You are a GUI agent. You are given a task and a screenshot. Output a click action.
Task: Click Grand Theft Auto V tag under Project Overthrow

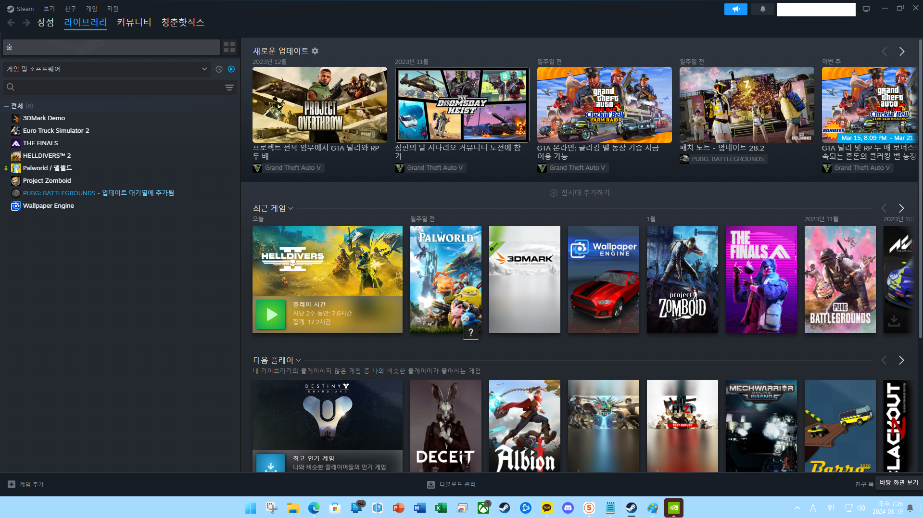(x=288, y=168)
